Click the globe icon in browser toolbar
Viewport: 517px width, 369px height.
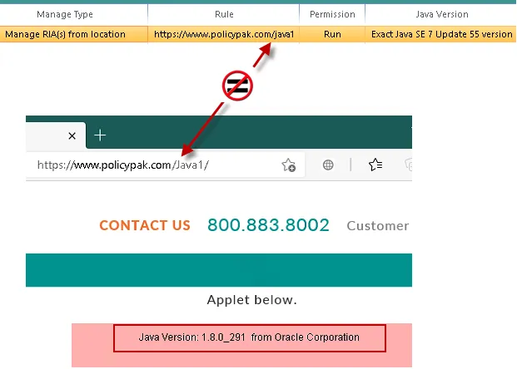click(328, 165)
